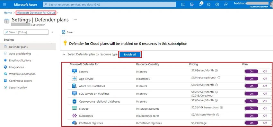Turn off the Azure SQL Databases plan
Viewport: 273px width, 127px height.
coord(265,86)
